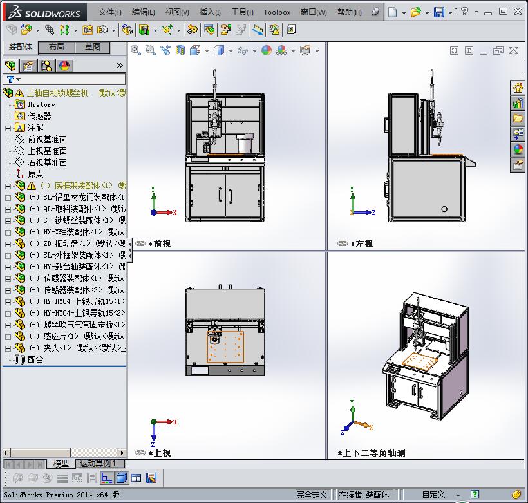Click the Zoom to Area icon
Image resolution: width=528 pixels, height=503 pixels.
click(150, 50)
